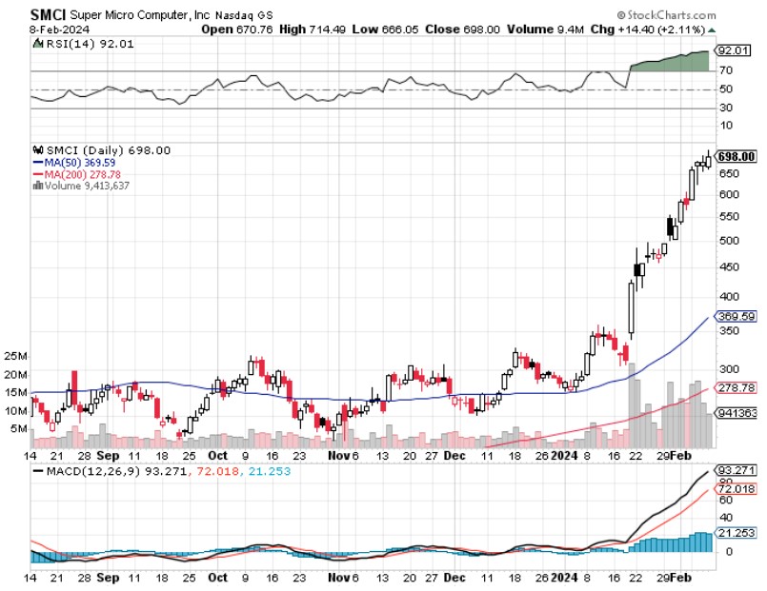The width and height of the screenshot is (767, 591).
Task: Click the Volume 9,413,637 legend text
Action: [x=87, y=186]
